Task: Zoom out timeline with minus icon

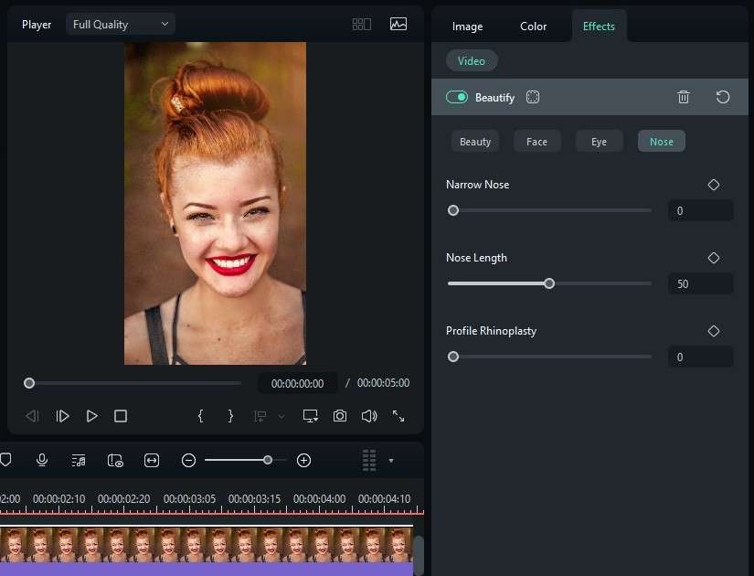Action: (x=188, y=460)
